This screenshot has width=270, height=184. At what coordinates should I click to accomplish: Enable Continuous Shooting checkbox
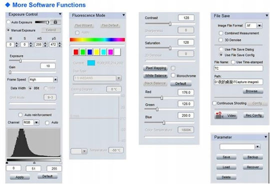tap(214, 103)
